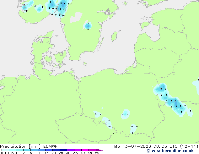Pick the 45–50 mm legend color swatch

[92, 150]
